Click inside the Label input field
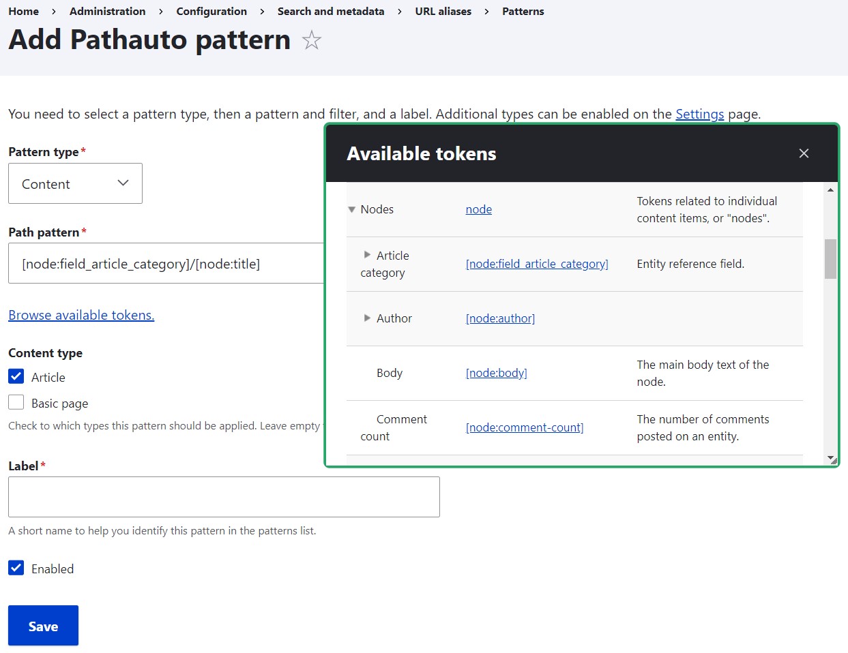848x653 pixels. 224,496
